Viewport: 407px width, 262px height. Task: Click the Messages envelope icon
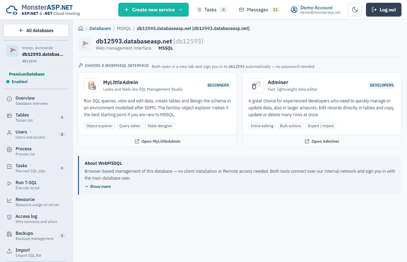pyautogui.click(x=241, y=10)
